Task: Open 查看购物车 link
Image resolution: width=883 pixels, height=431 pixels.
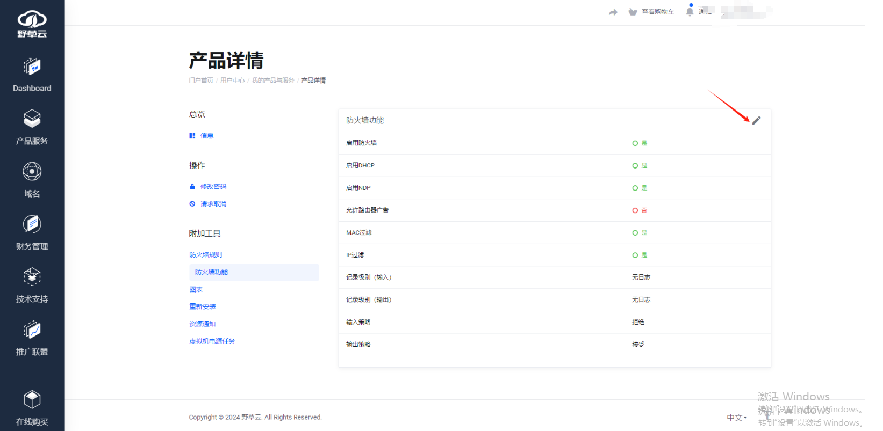Action: pos(658,12)
